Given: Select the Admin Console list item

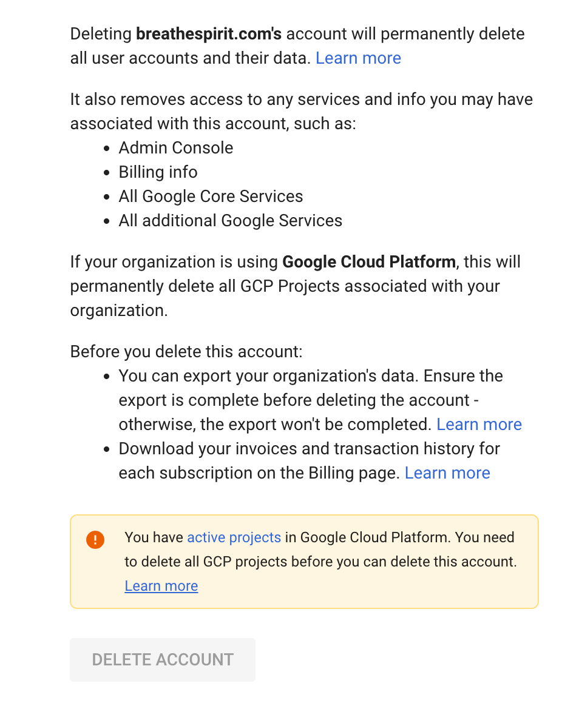Looking at the screenshot, I should [x=176, y=148].
